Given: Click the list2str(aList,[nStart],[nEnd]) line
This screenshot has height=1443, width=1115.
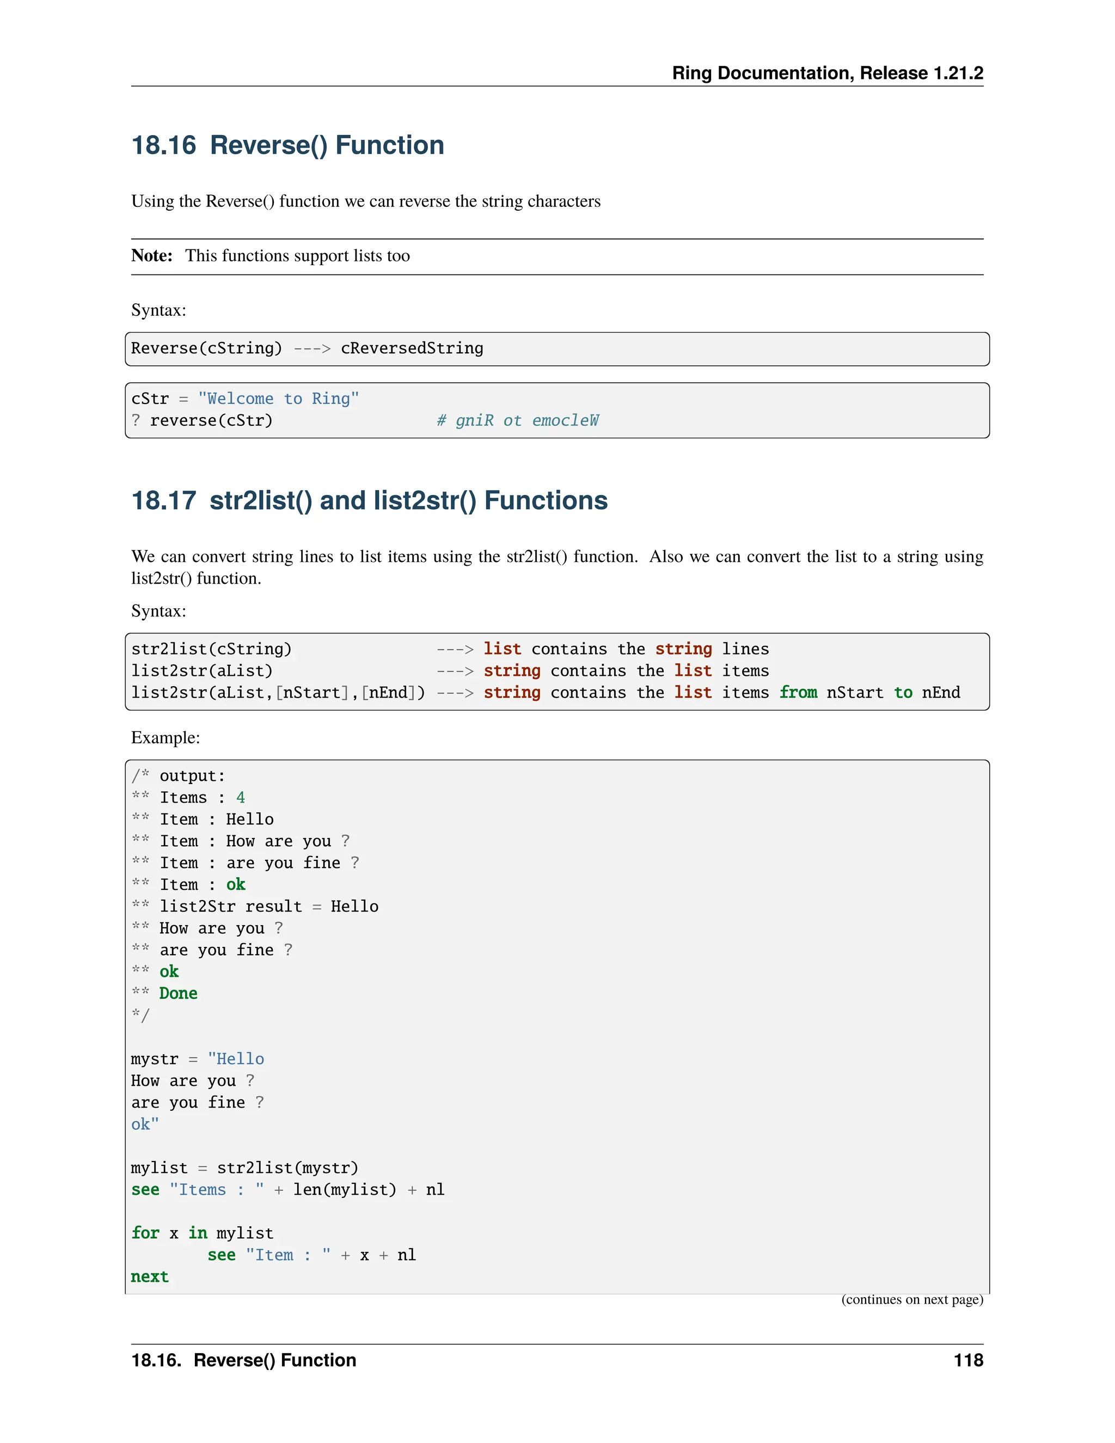Looking at the screenshot, I should (278, 693).
